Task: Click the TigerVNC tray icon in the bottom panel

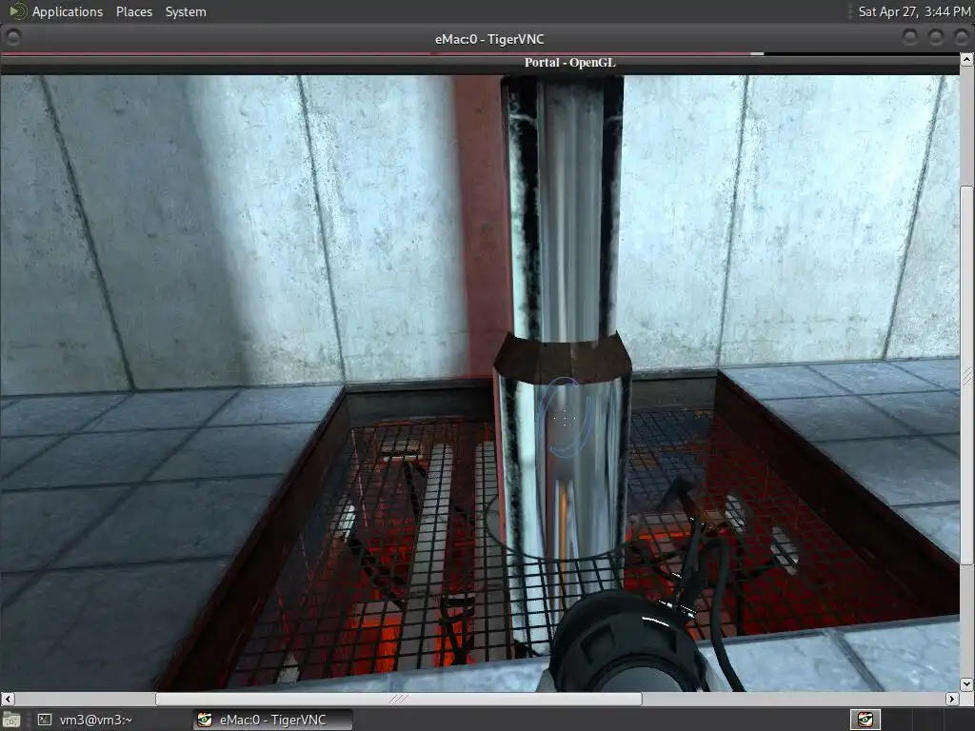Action: (866, 720)
